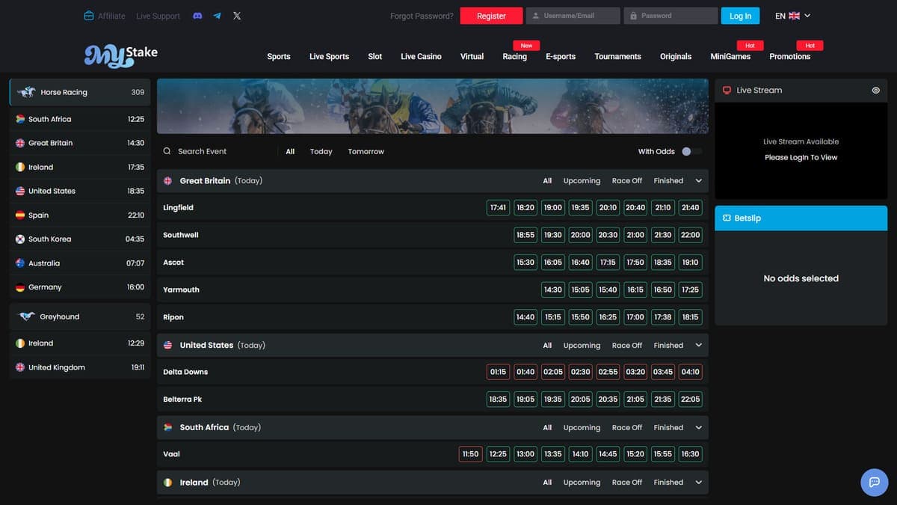
Task: Click the Australia flag in sidebar
Action: (20, 263)
